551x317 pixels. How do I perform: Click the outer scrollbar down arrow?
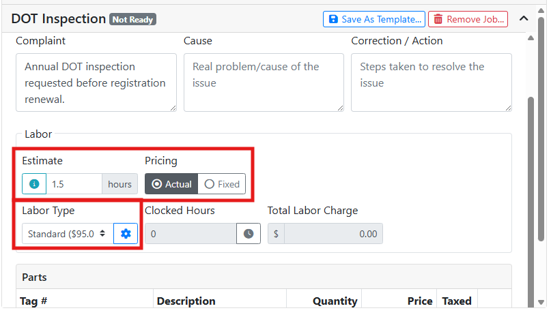click(541, 302)
